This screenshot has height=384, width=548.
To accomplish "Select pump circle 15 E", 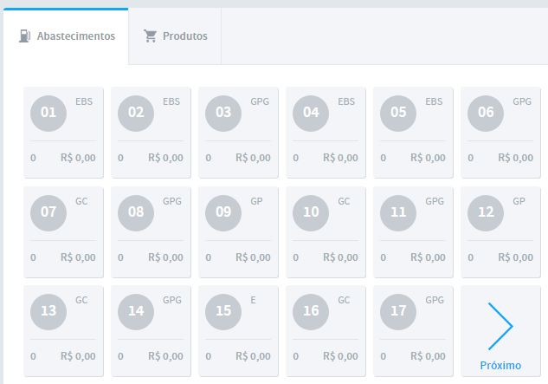I will point(223,312).
